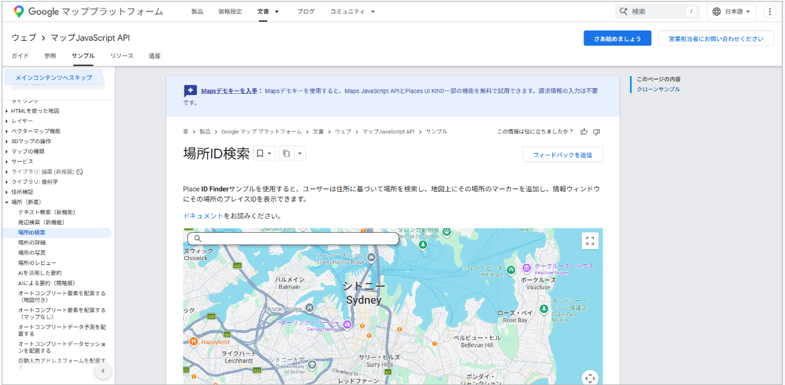The height and width of the screenshot is (385, 785).
Task: Click the top 検索 search field
Action: point(656,12)
